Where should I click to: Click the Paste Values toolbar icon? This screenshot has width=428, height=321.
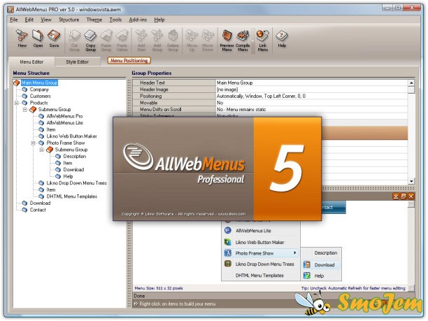(122, 41)
